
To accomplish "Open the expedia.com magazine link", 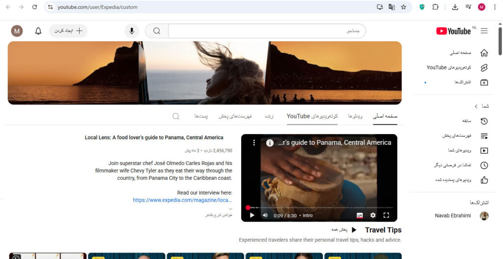I will (183, 200).
